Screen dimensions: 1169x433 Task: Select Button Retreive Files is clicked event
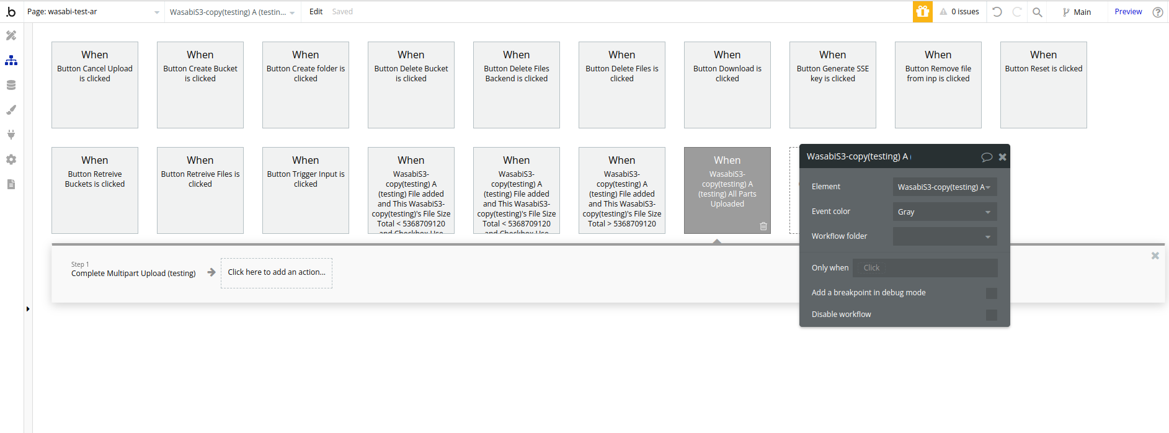click(x=200, y=190)
